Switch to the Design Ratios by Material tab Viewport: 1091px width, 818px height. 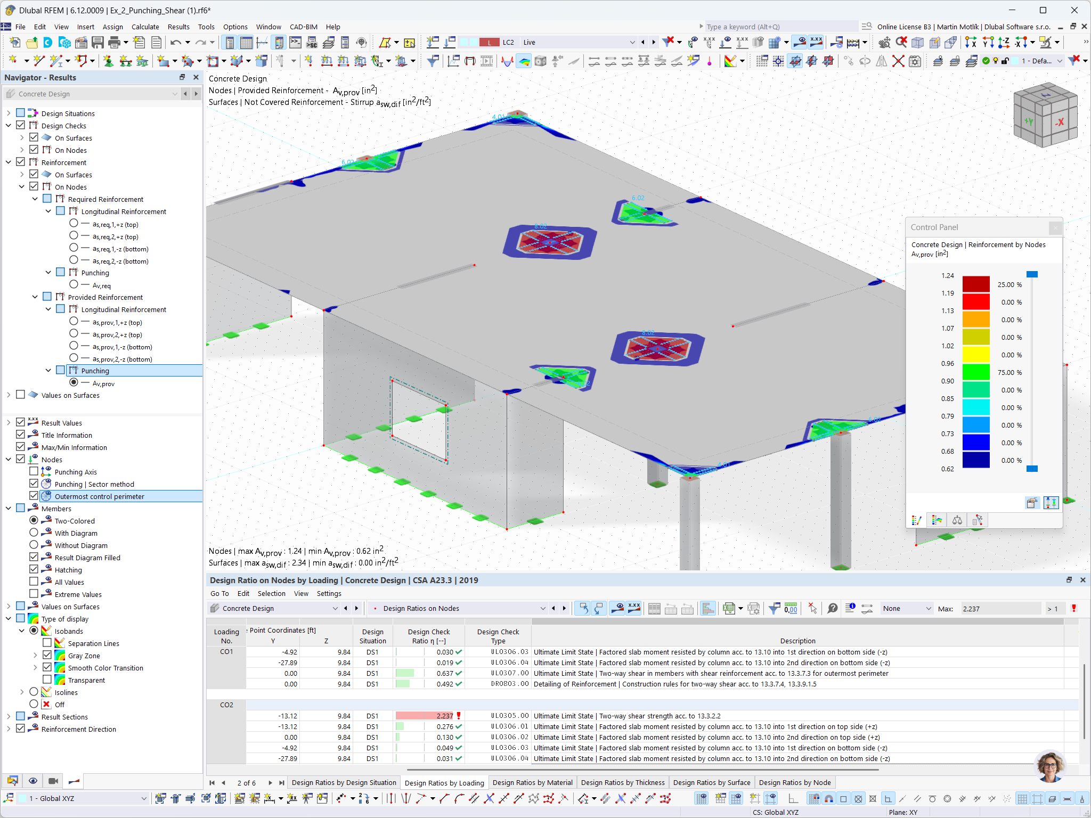pyautogui.click(x=532, y=782)
